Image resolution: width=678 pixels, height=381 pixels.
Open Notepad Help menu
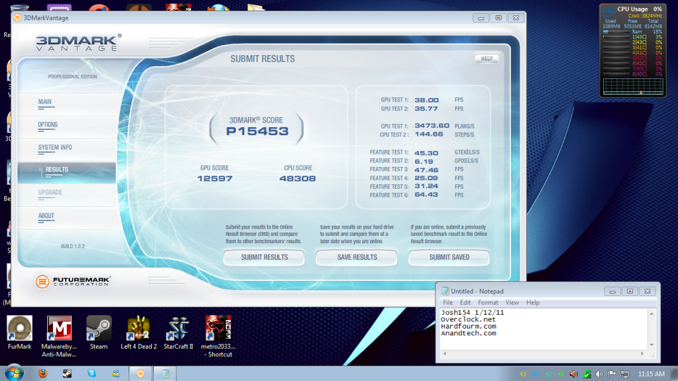tap(533, 302)
